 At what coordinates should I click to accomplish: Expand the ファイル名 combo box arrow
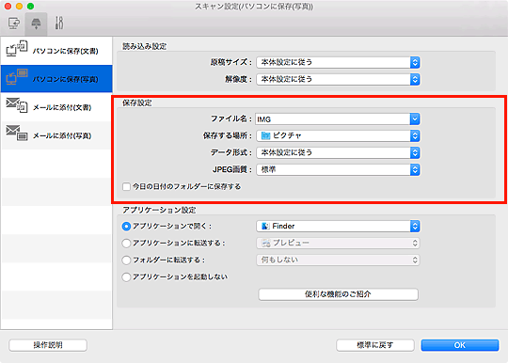tap(415, 119)
